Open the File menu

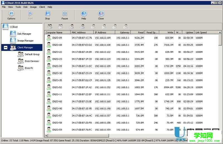(x=4, y=7)
